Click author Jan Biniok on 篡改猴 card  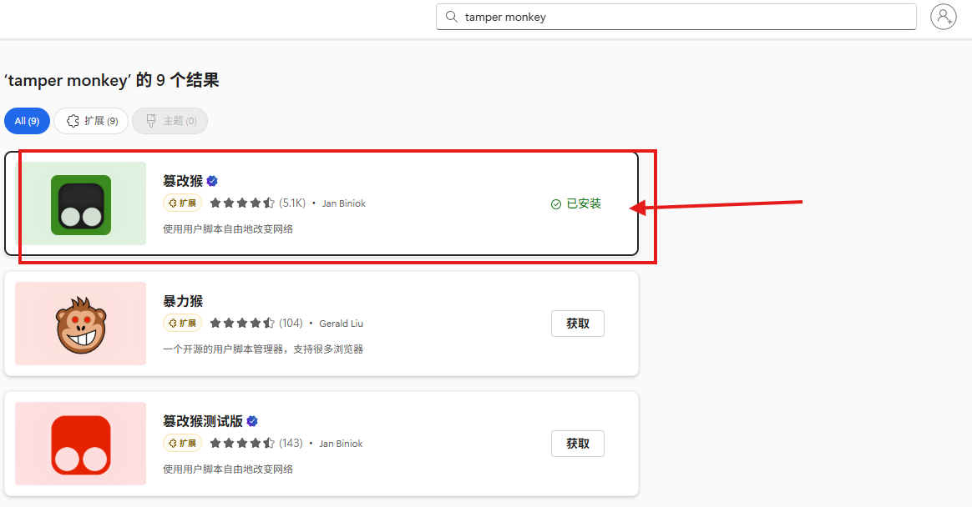coord(344,203)
